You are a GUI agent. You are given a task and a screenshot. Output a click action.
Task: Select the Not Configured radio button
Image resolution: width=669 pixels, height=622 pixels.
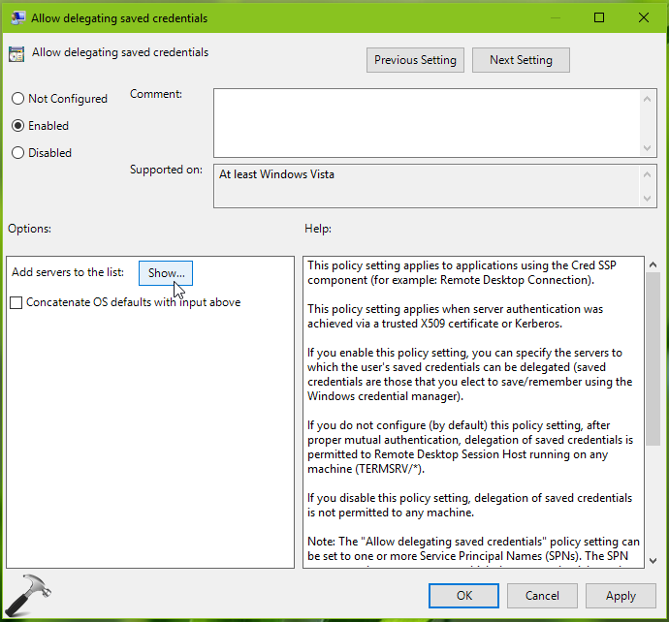(x=17, y=99)
